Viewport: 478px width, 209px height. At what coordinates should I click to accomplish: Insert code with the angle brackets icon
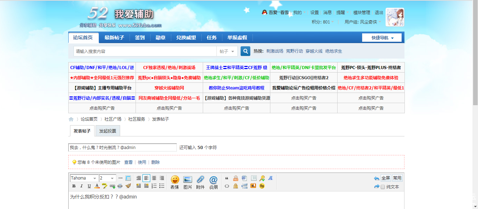[x=227, y=186]
